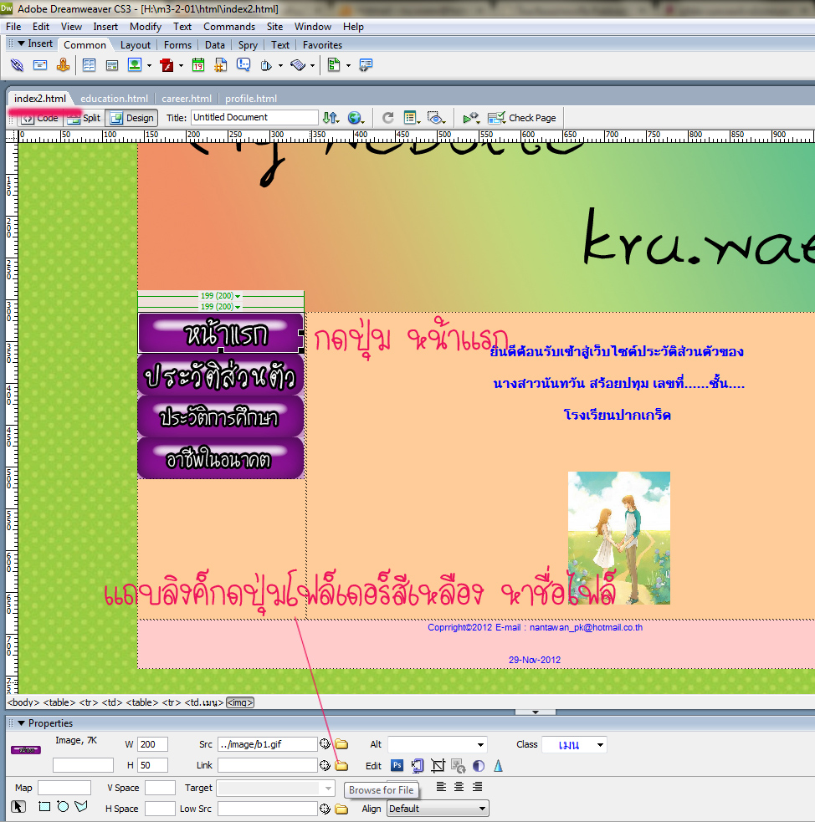Image resolution: width=815 pixels, height=822 pixels.
Task: Open the Alt text dropdown
Action: tap(480, 744)
